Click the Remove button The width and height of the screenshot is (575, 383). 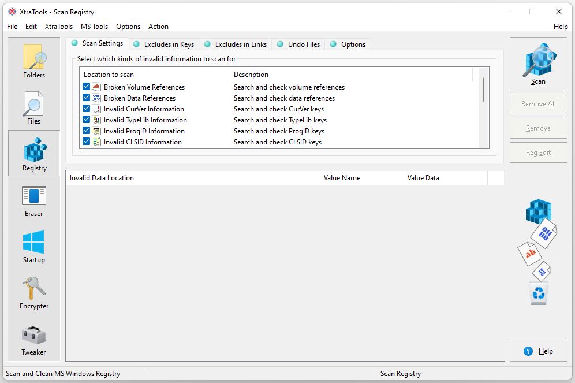[x=538, y=128]
